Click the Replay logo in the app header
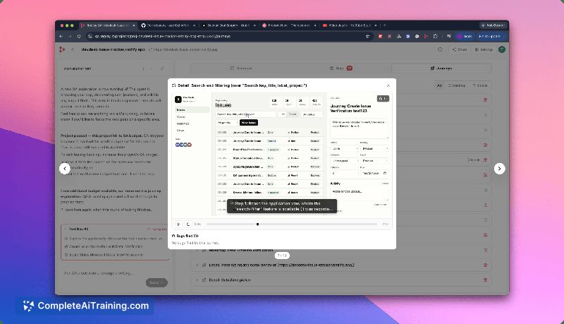The height and width of the screenshot is (324, 564). tap(62, 49)
